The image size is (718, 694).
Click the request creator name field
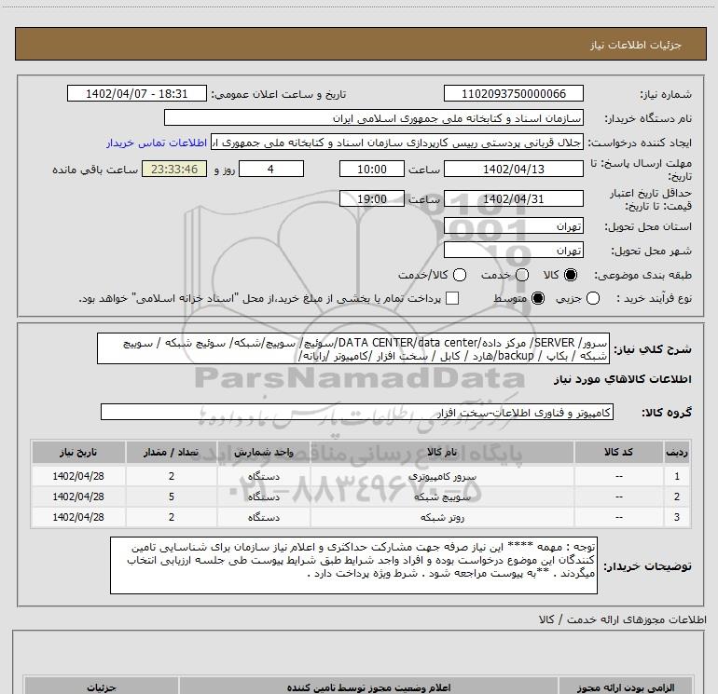[397, 143]
